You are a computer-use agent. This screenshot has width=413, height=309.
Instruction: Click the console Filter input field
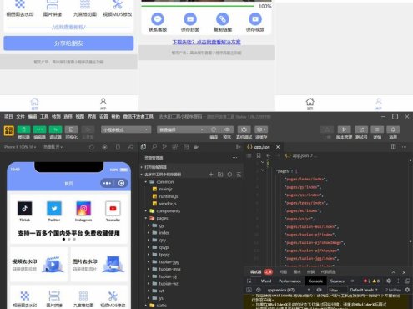pyautogui.click(x=337, y=290)
